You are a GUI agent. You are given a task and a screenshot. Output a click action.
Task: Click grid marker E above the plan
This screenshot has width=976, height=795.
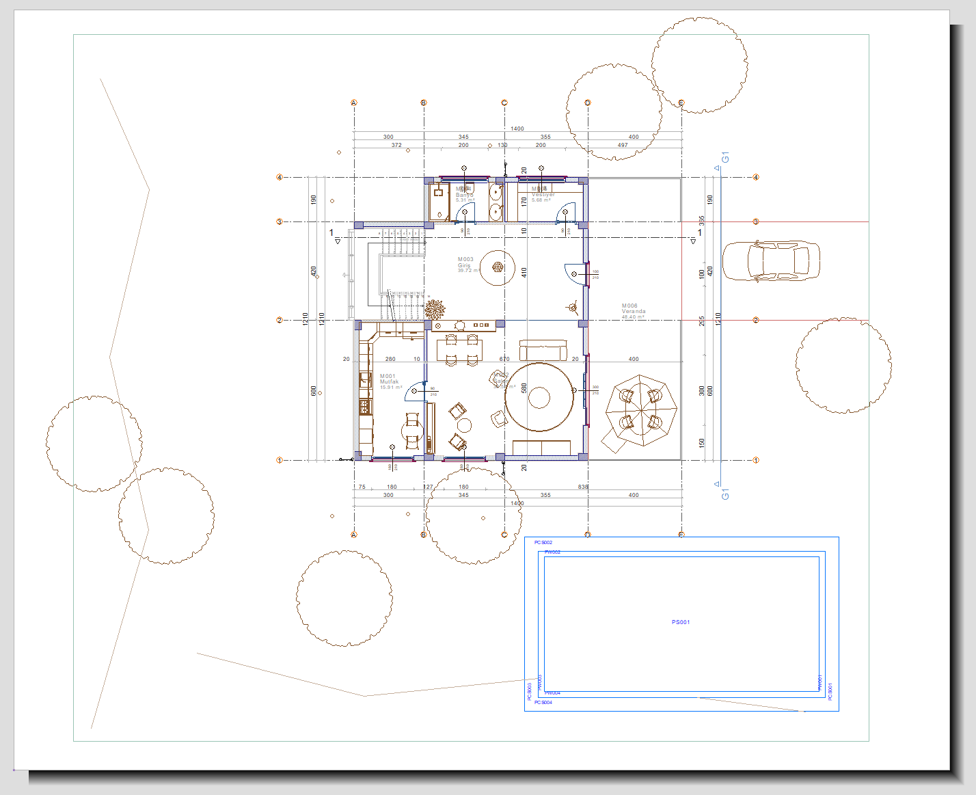(x=681, y=103)
